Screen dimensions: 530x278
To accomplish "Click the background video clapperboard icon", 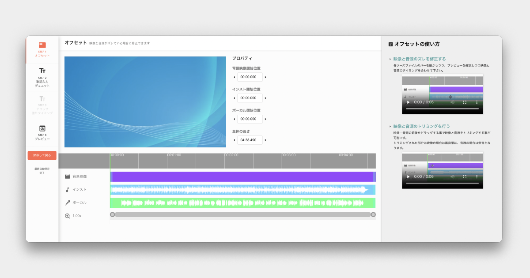I will (x=68, y=177).
